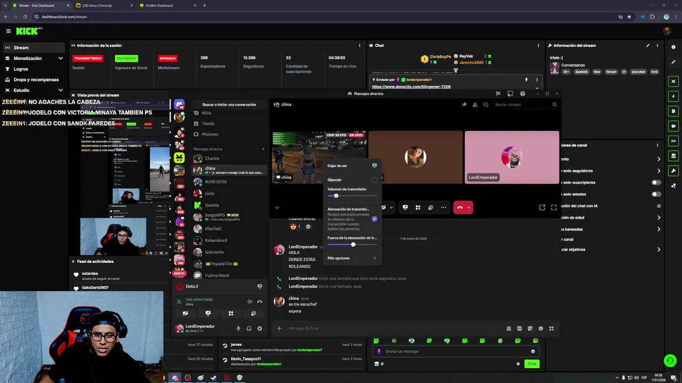Click Kick hamburger menu icon
Screen dimensions: 682x383
click(8, 31)
